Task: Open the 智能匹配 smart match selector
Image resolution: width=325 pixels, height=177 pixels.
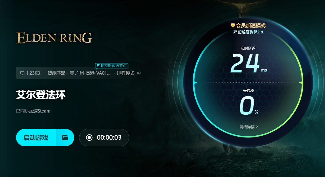Action: [x=56, y=73]
